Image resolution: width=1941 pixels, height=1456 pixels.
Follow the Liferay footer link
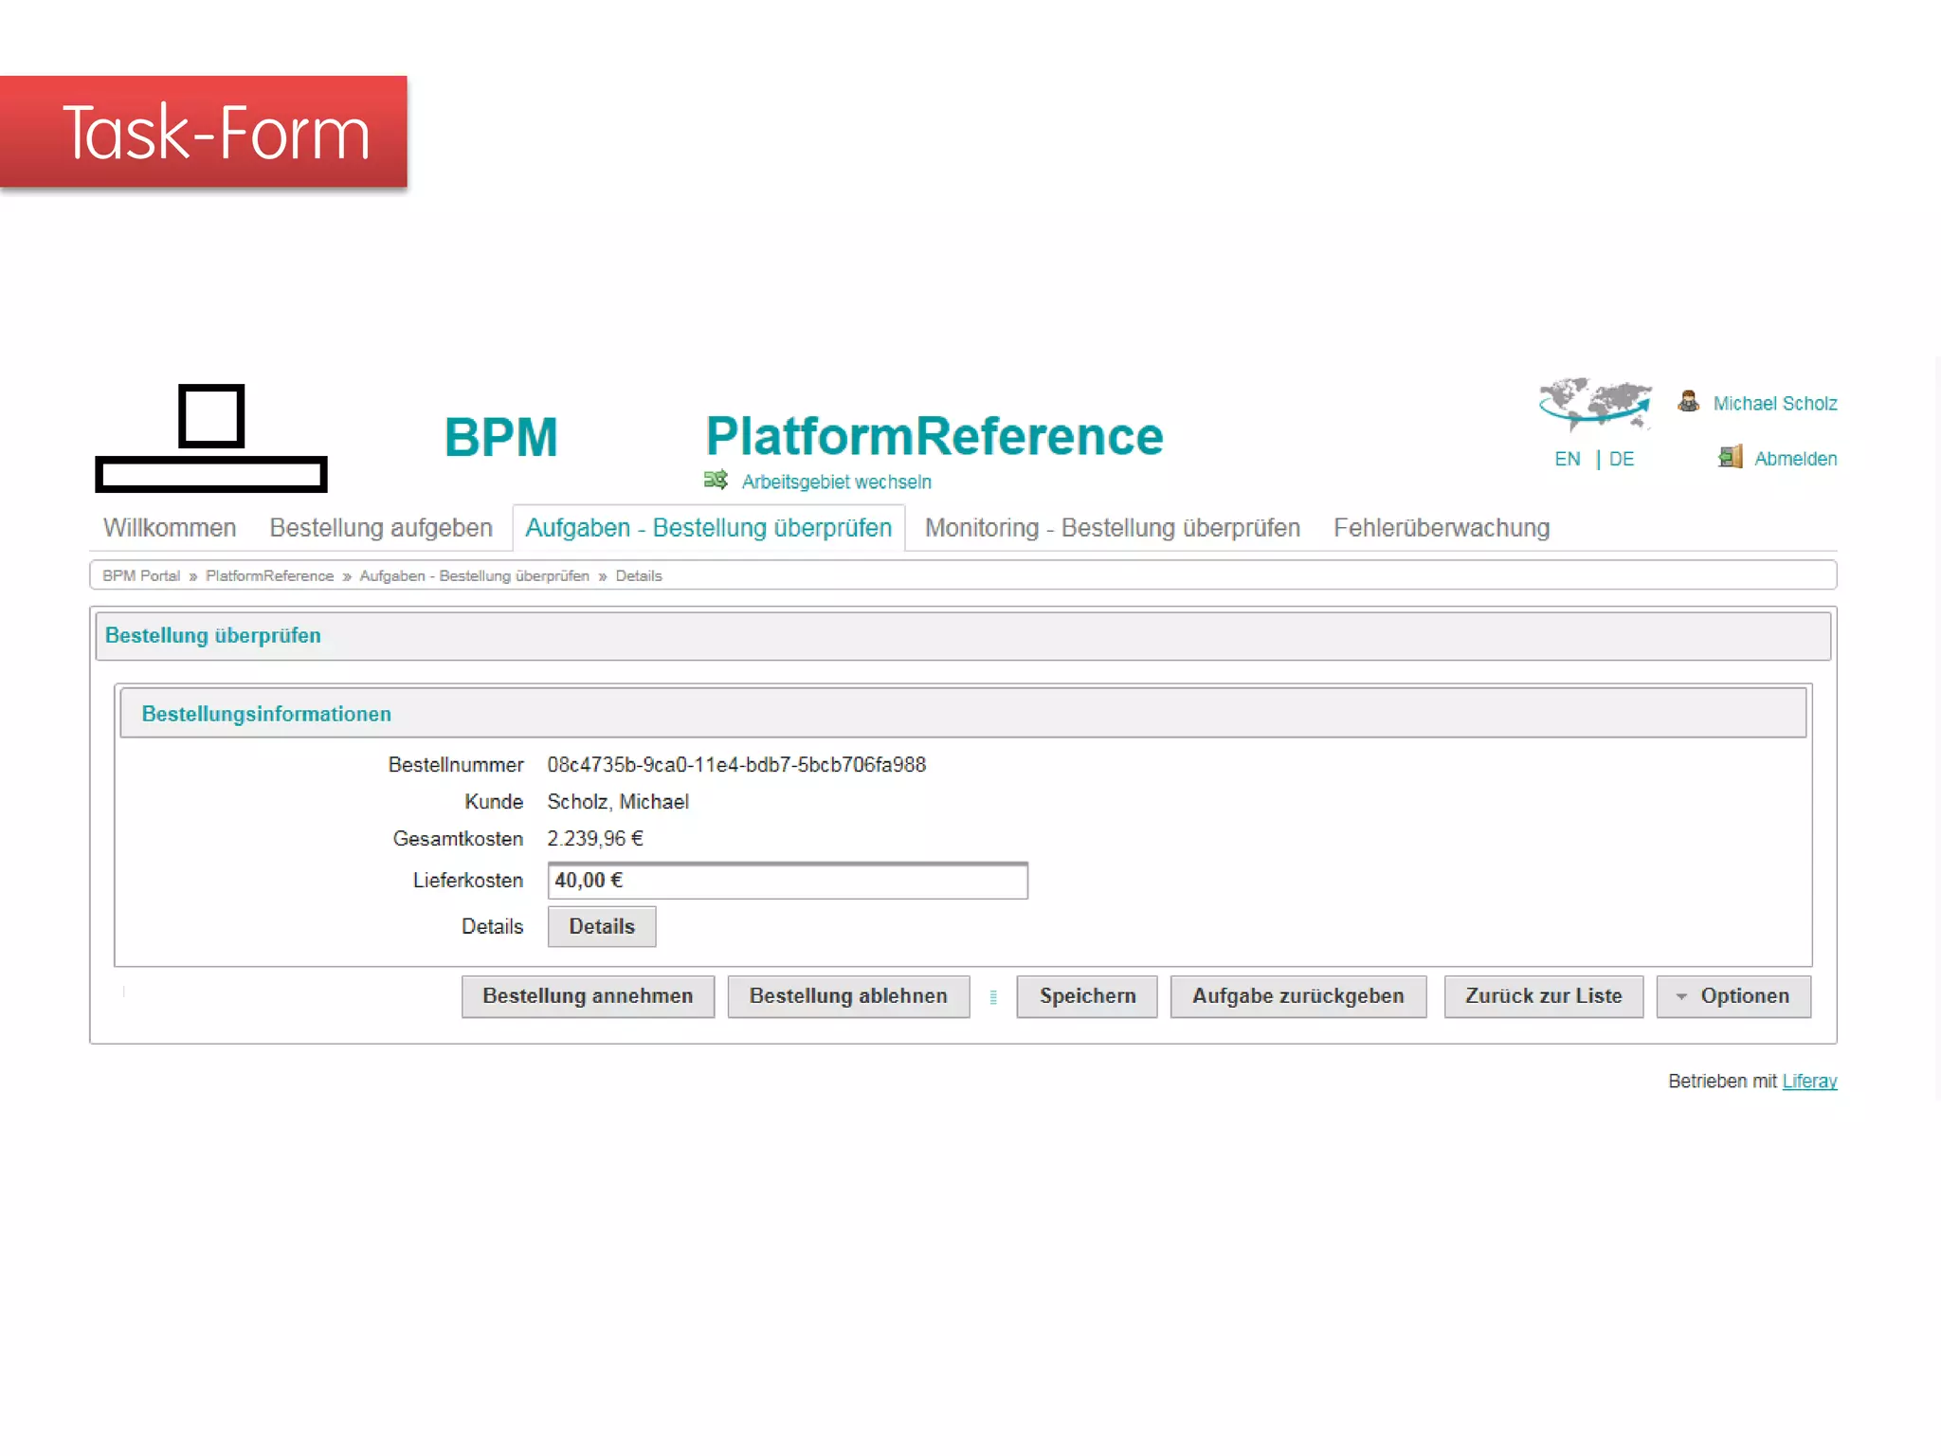1808,1082
